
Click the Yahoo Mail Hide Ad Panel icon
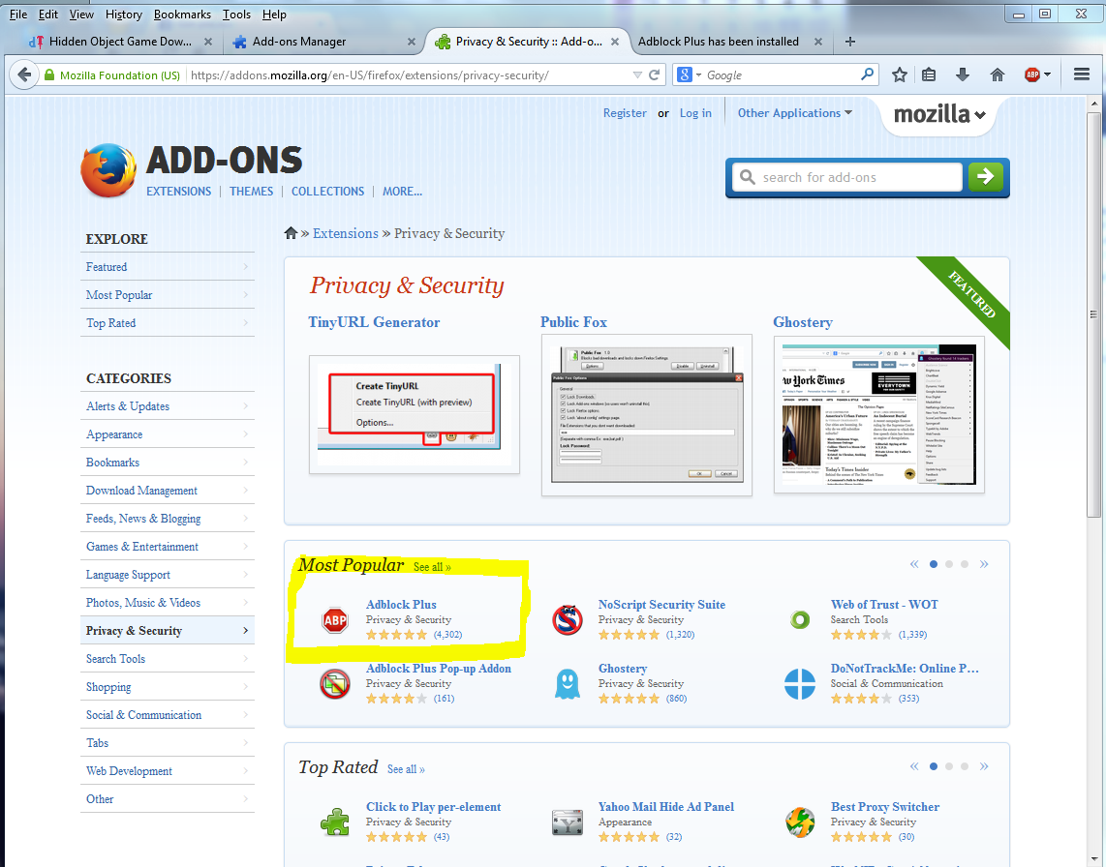(x=568, y=822)
